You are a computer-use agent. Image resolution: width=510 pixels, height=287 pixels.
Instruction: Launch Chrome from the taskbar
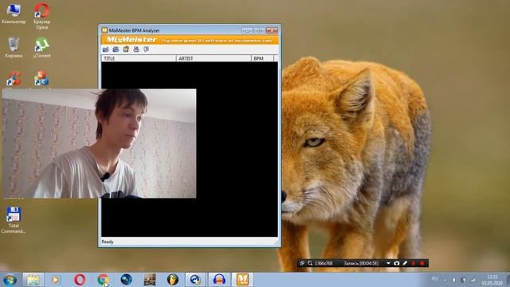pyautogui.click(x=103, y=280)
